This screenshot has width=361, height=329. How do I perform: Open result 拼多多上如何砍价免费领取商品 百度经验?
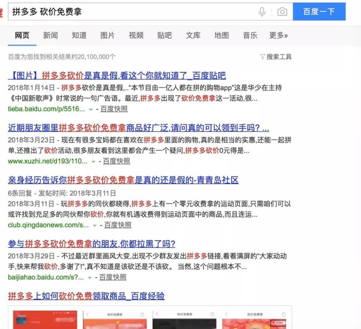86,296
